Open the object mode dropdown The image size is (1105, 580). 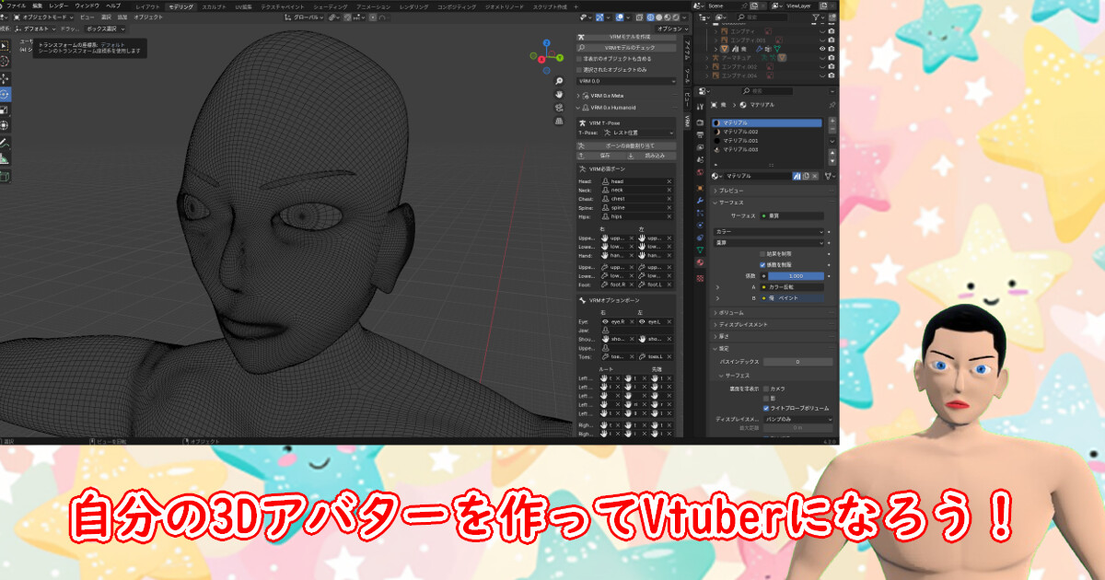[x=43, y=17]
